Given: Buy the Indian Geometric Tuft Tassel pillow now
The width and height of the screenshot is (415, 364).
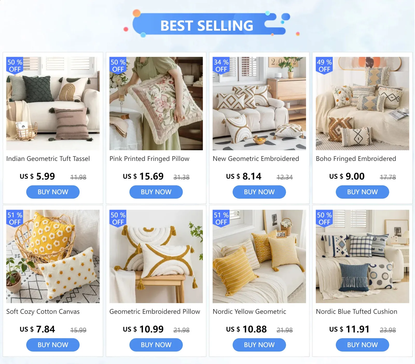Looking at the screenshot, I should point(53,192).
